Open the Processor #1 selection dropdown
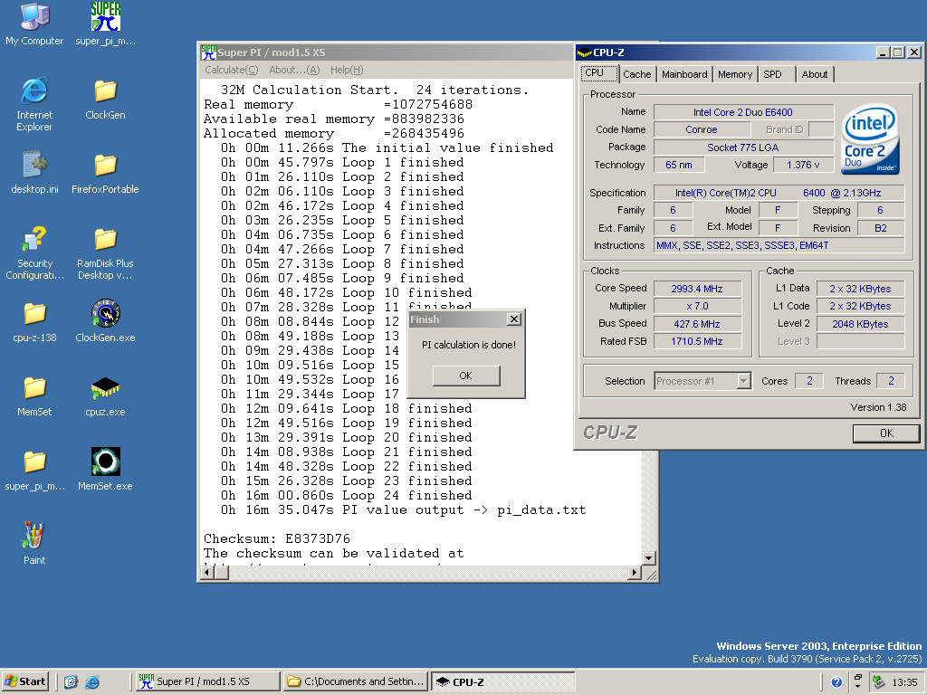This screenshot has width=927, height=695. [744, 381]
